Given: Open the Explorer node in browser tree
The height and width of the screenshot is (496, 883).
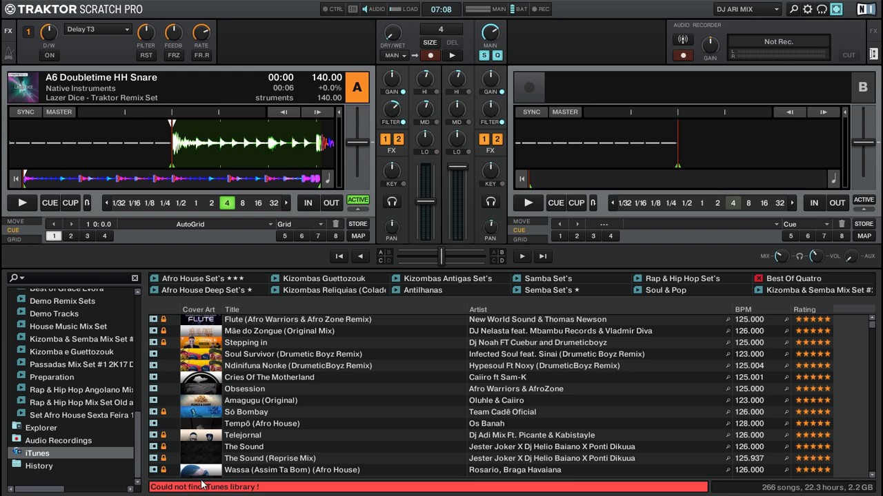Looking at the screenshot, I should 41,428.
